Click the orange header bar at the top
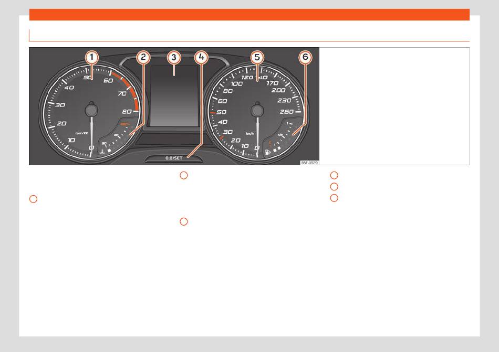The image size is (499, 352). pyautogui.click(x=250, y=15)
